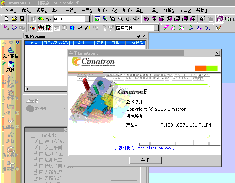
Task: Toggle the lock icon beside 边界设置
Action: coord(36,160)
